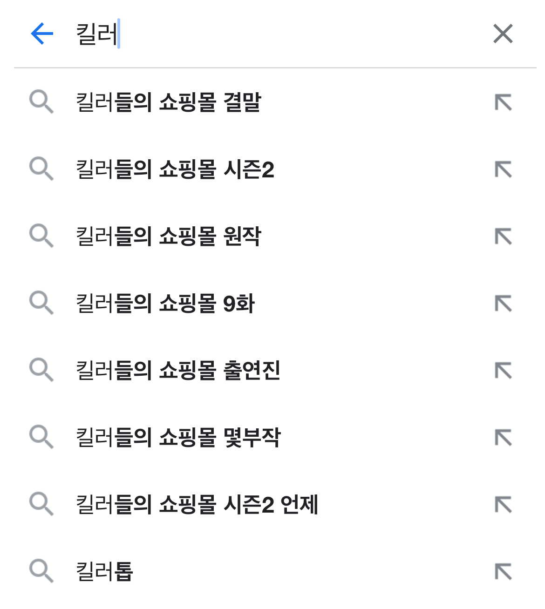Tap the arrow beside 시즌2 언제 suggestion
545x609 pixels.
click(503, 504)
